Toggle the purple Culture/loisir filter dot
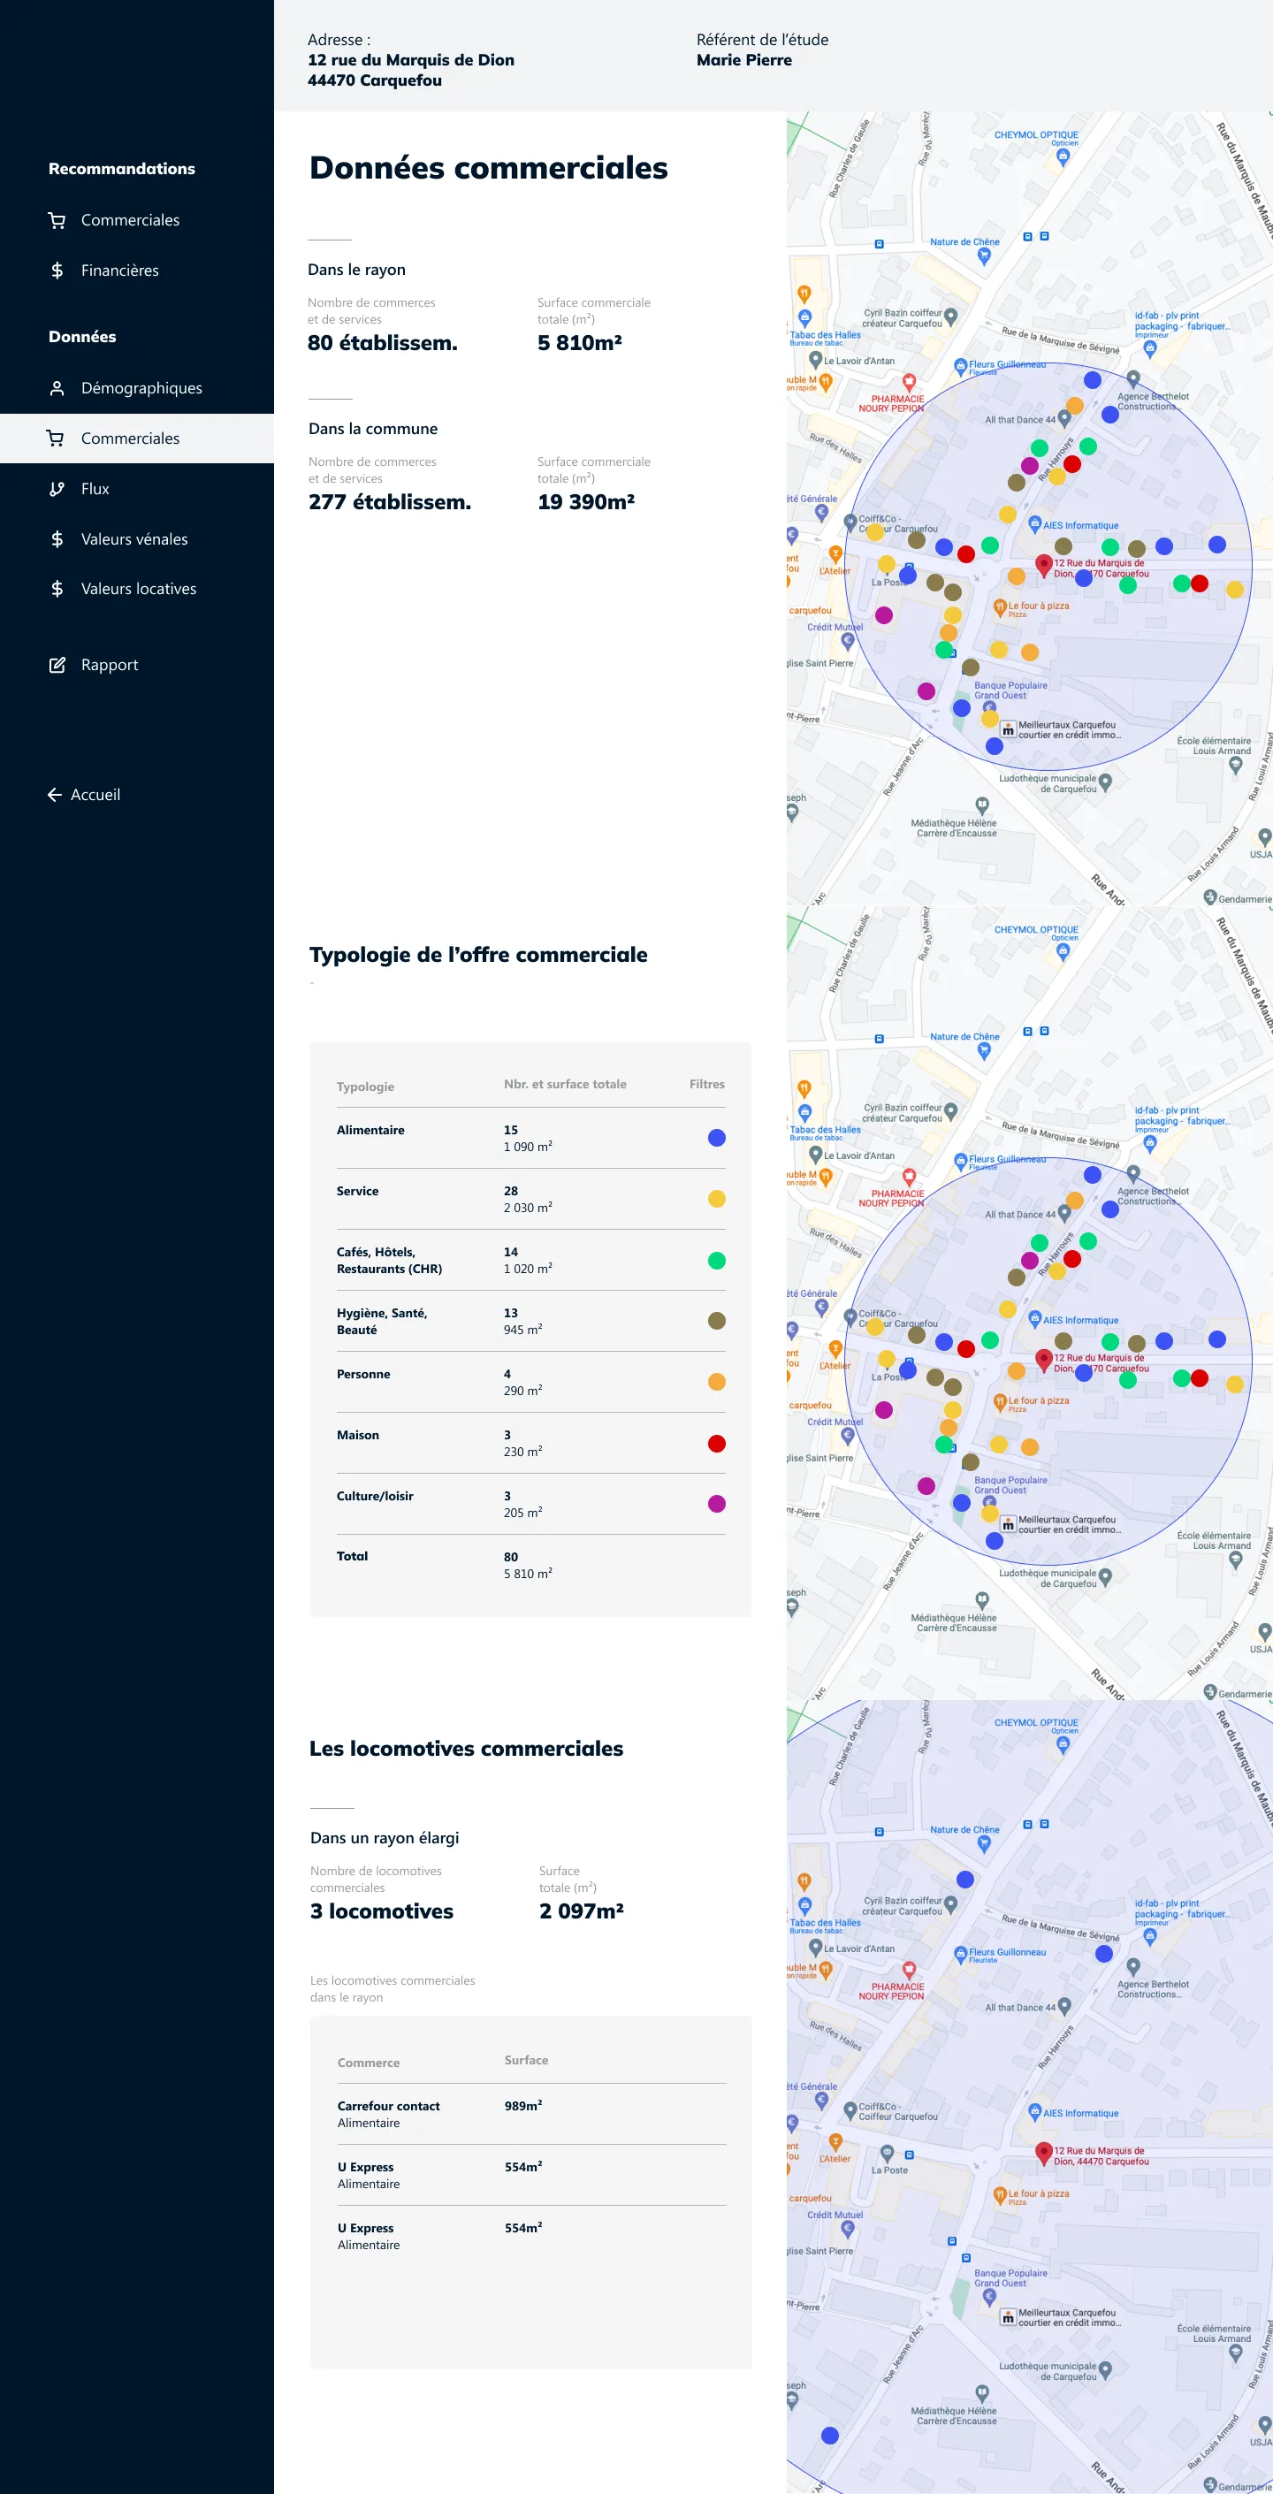Image resolution: width=1273 pixels, height=2494 pixels. pyautogui.click(x=716, y=1504)
